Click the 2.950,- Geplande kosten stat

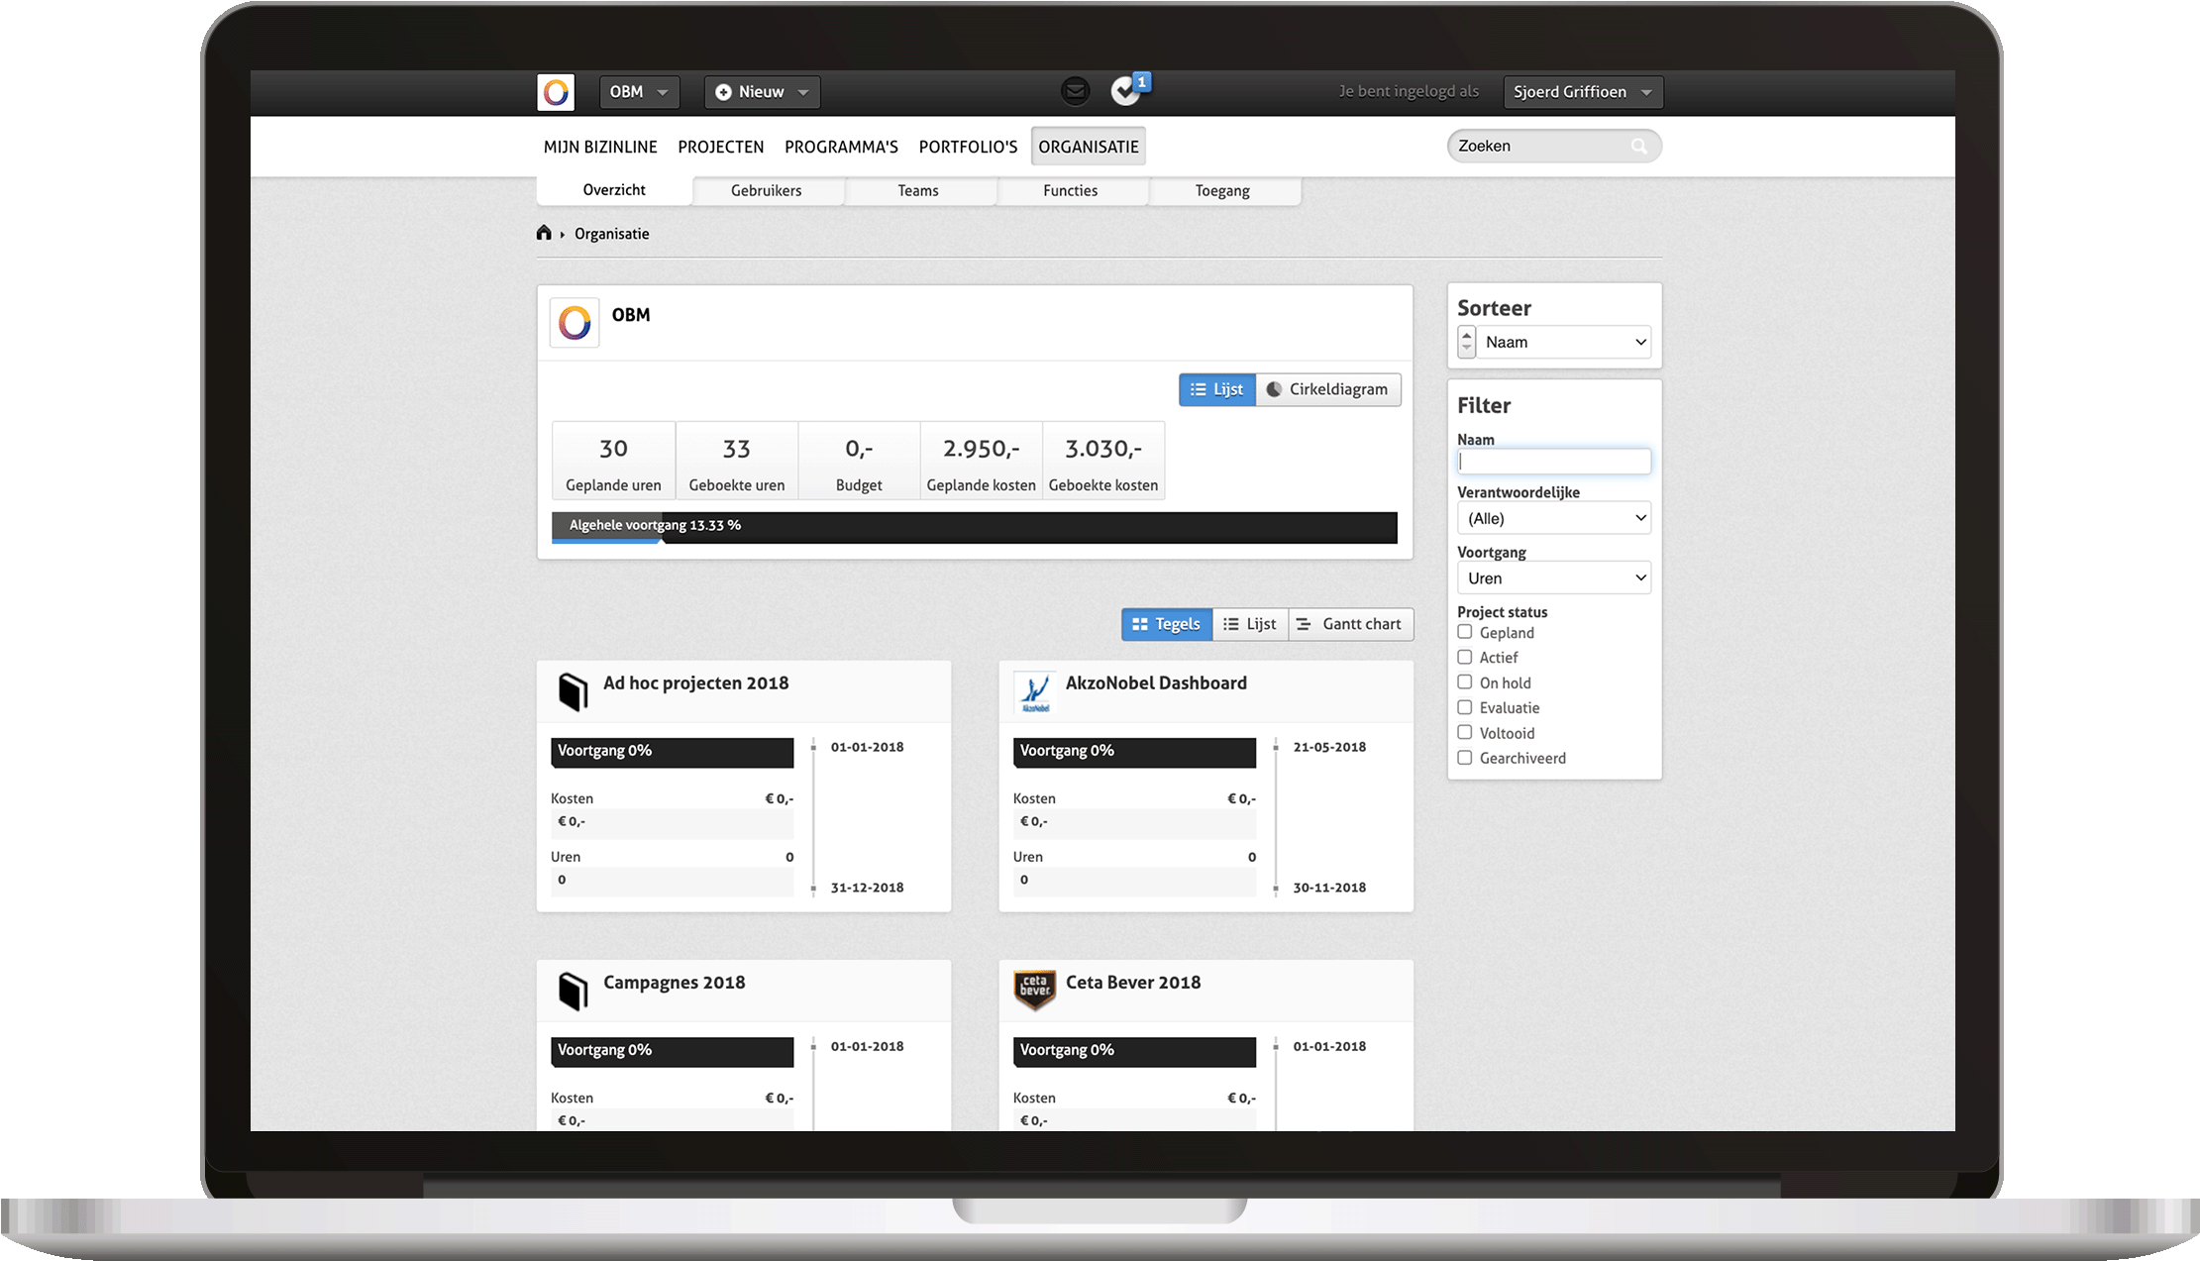pos(981,462)
